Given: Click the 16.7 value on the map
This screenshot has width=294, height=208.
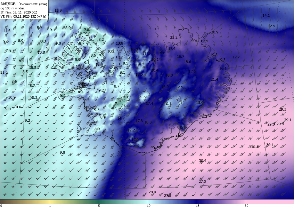Looking at the screenshot, I should (x=181, y=57).
